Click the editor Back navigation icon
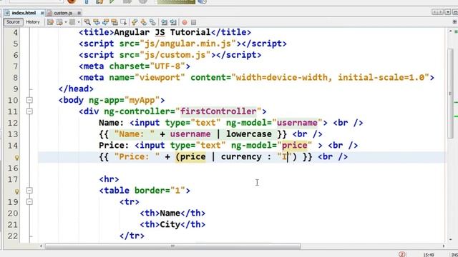 coord(59,22)
